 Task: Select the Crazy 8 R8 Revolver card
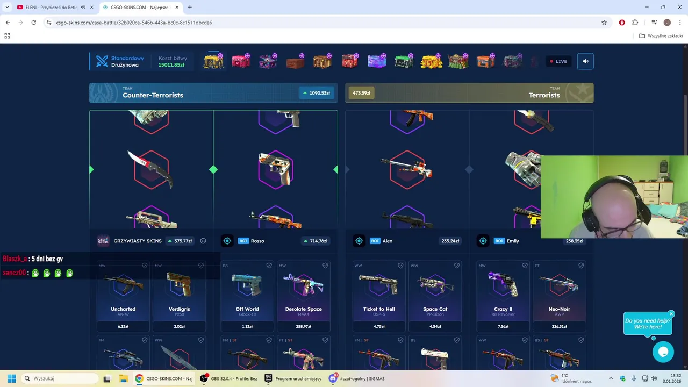coord(503,296)
